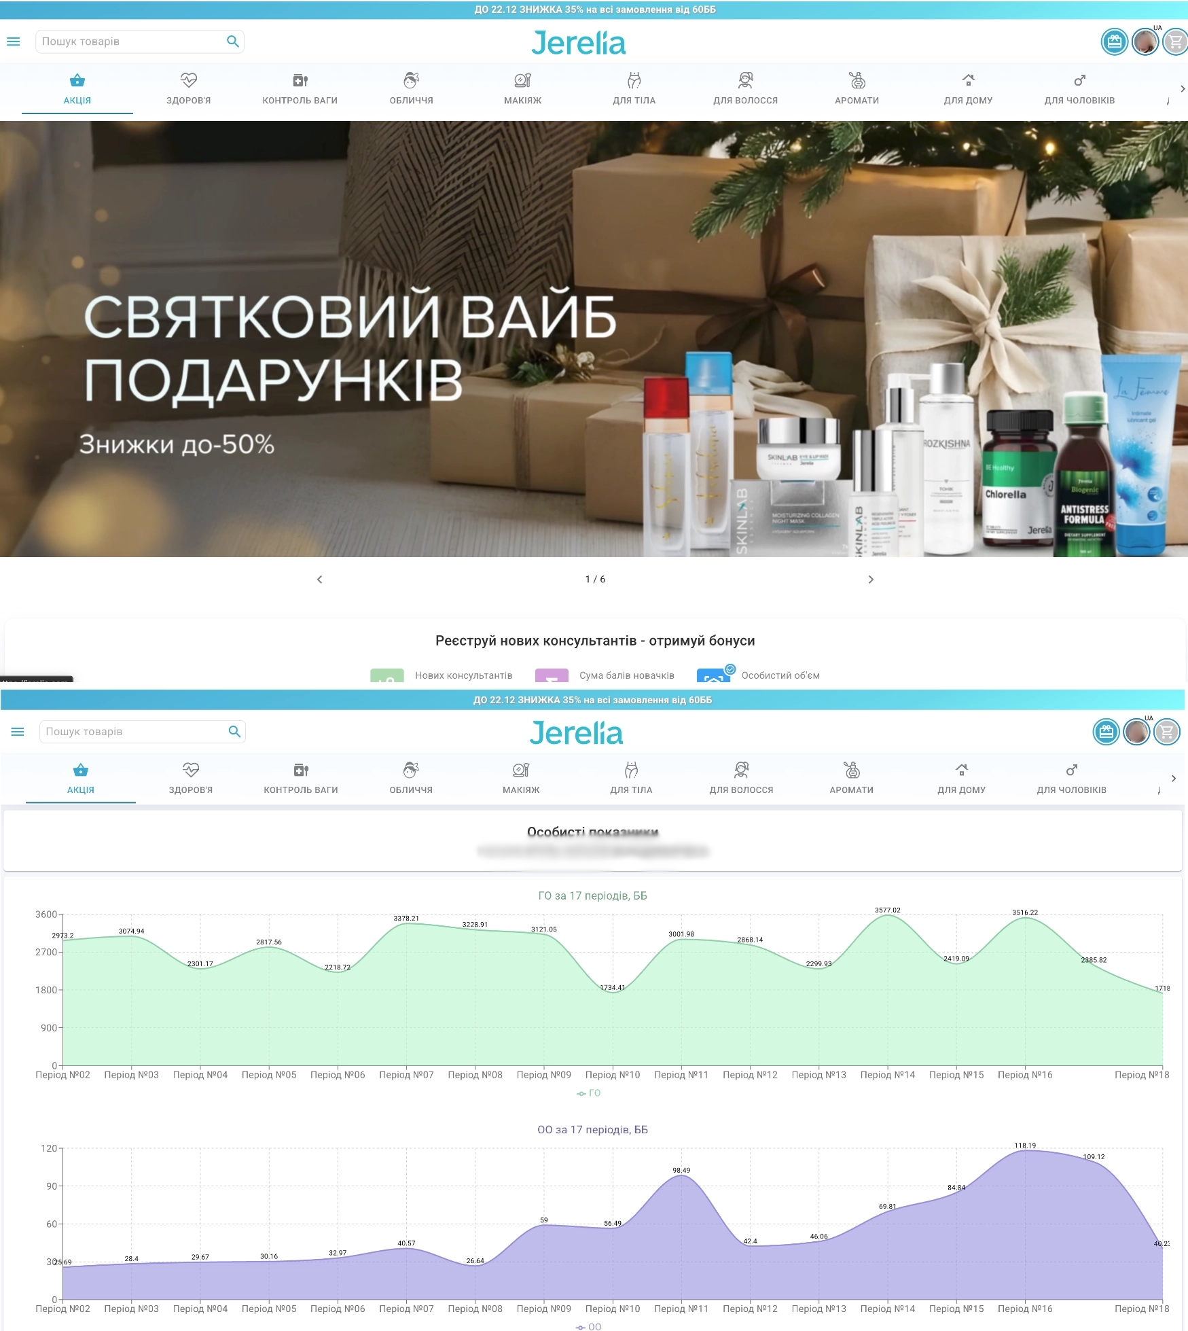This screenshot has width=1188, height=1331.
Task: Open АРОМАТИ perfume category icon
Action: 857,82
